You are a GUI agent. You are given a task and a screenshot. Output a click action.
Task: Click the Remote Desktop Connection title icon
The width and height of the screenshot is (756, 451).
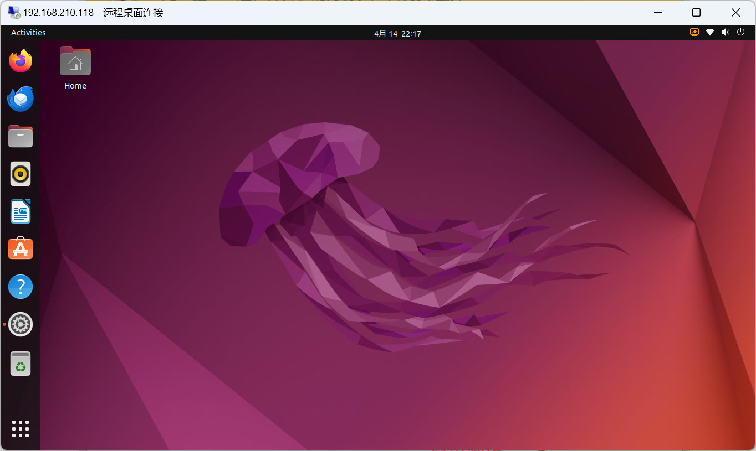pyautogui.click(x=14, y=12)
